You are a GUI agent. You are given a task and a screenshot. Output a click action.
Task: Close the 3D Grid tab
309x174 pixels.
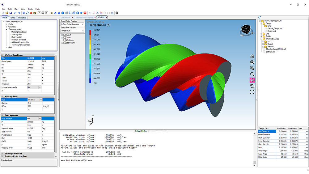[x=106, y=17]
